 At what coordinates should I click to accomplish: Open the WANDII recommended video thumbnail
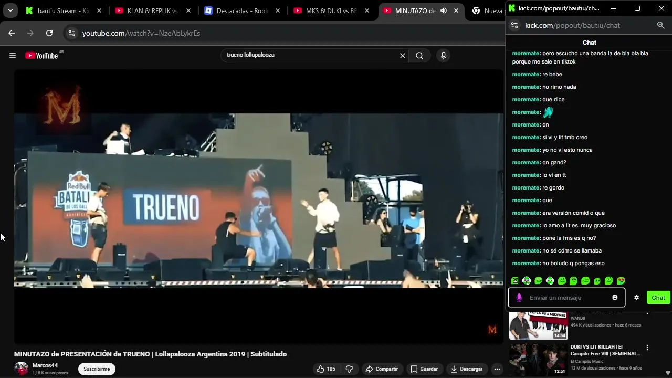pos(538,326)
